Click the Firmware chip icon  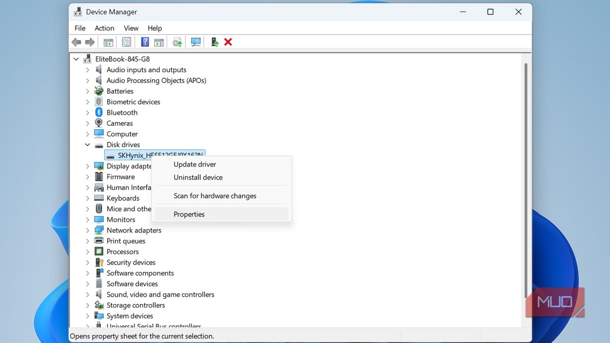click(x=99, y=176)
